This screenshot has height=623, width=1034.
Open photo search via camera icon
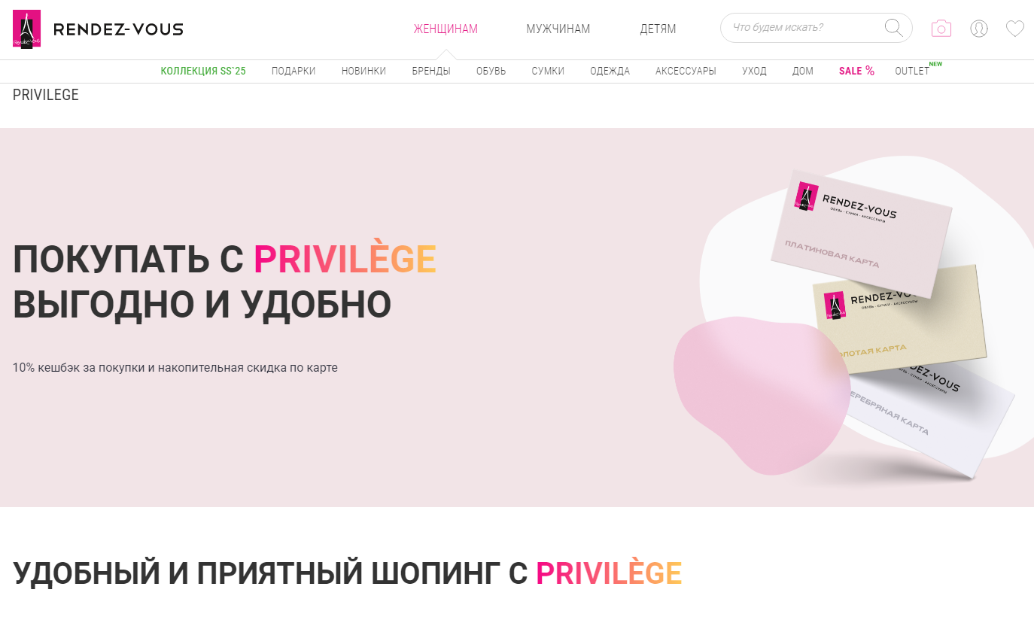pos(941,29)
